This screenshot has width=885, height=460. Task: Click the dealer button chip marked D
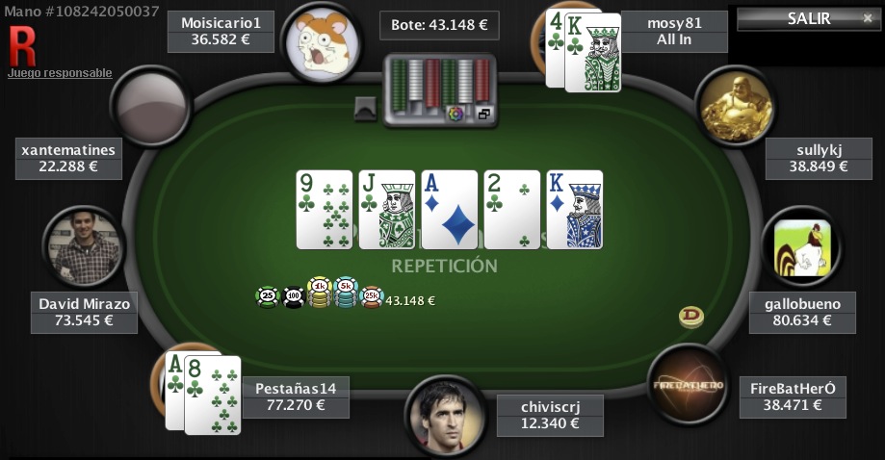690,318
